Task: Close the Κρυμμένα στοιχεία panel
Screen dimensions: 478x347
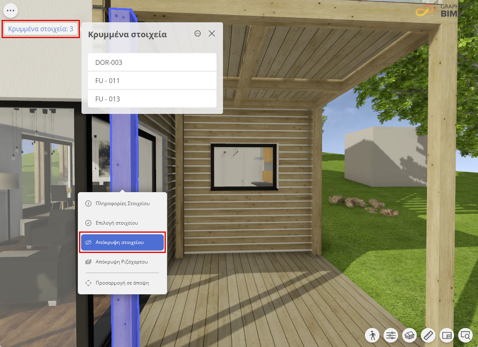Action: coord(212,34)
